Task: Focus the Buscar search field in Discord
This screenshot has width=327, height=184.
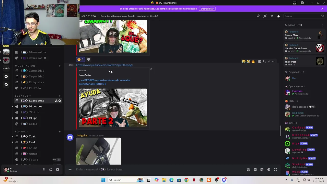Action: coord(304,16)
